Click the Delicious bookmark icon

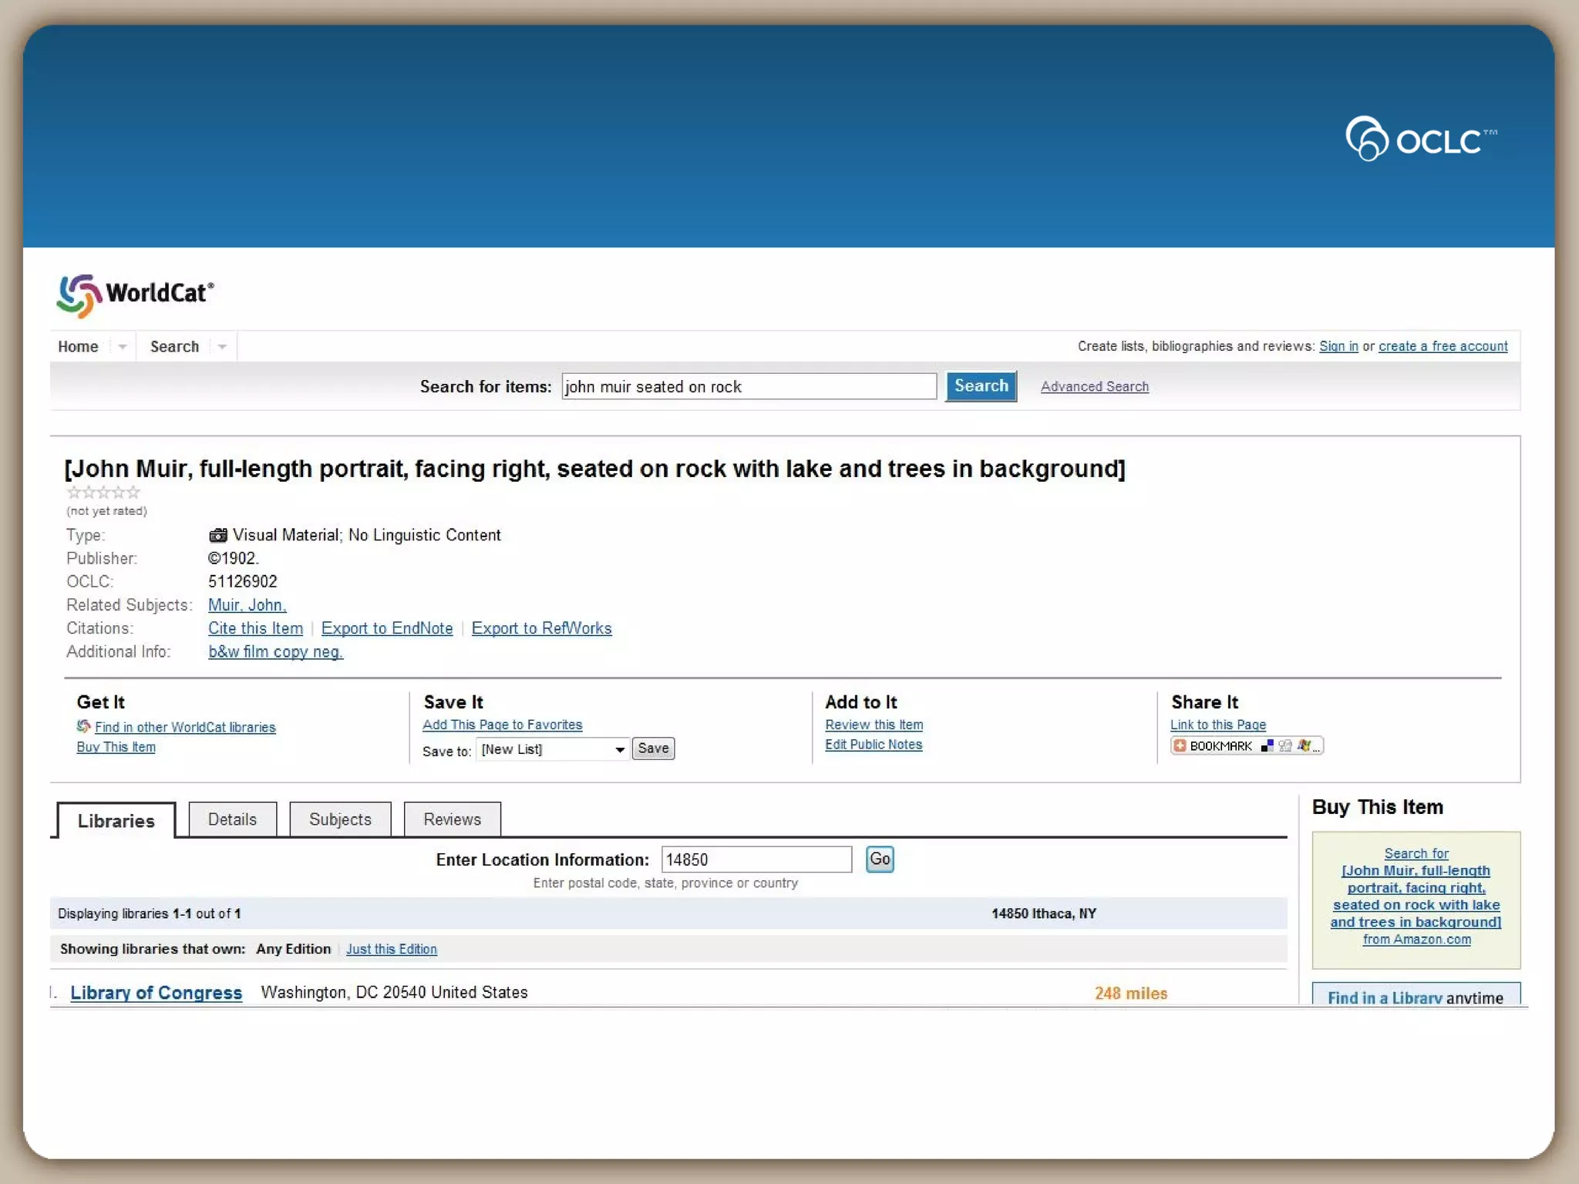click(1267, 745)
